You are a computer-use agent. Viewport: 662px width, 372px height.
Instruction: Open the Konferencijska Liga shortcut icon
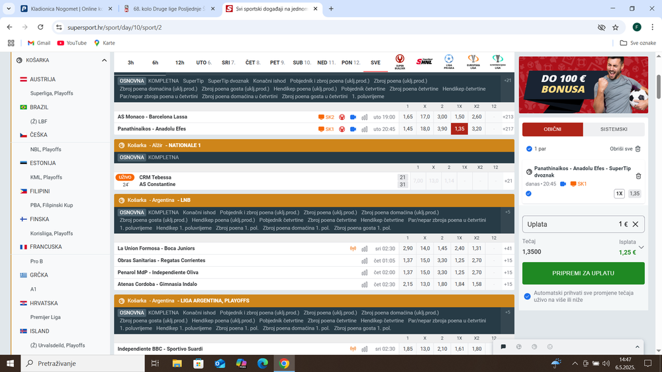click(x=497, y=62)
